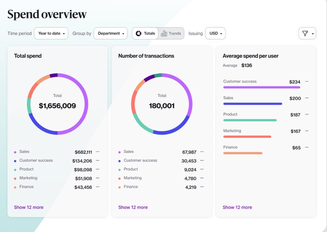The height and width of the screenshot is (232, 327).
Task: Open ellipsis menu for Customer success transactions 30,453
Action: [202, 161]
